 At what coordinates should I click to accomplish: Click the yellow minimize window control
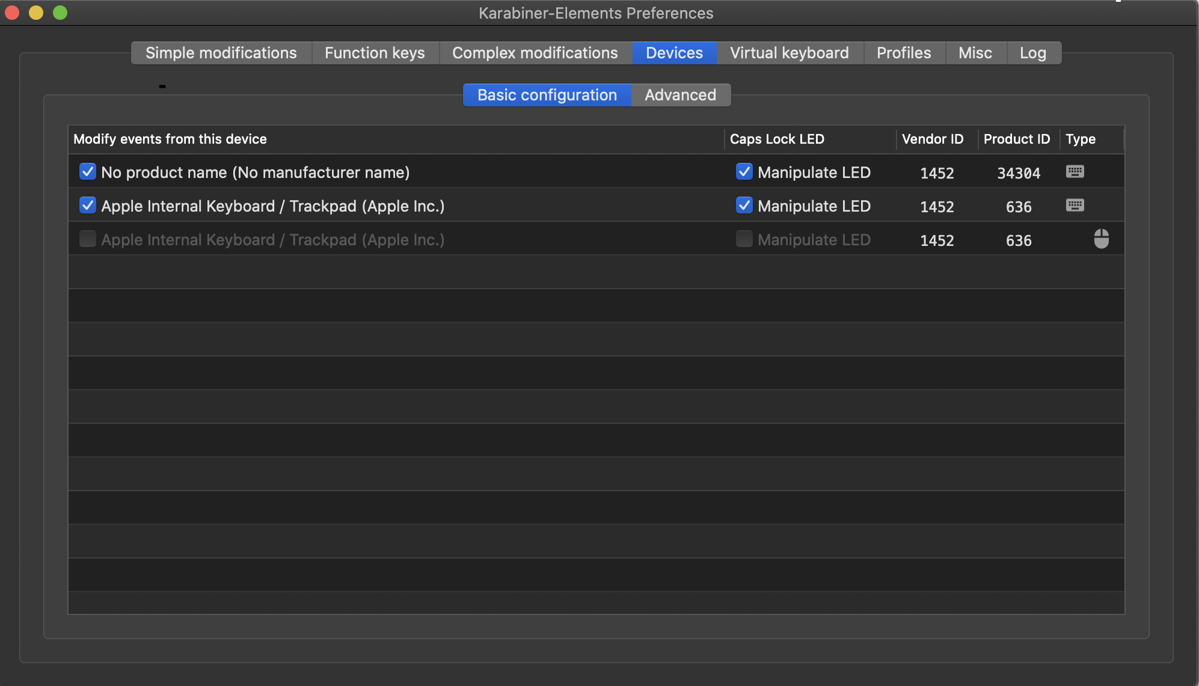coord(35,11)
